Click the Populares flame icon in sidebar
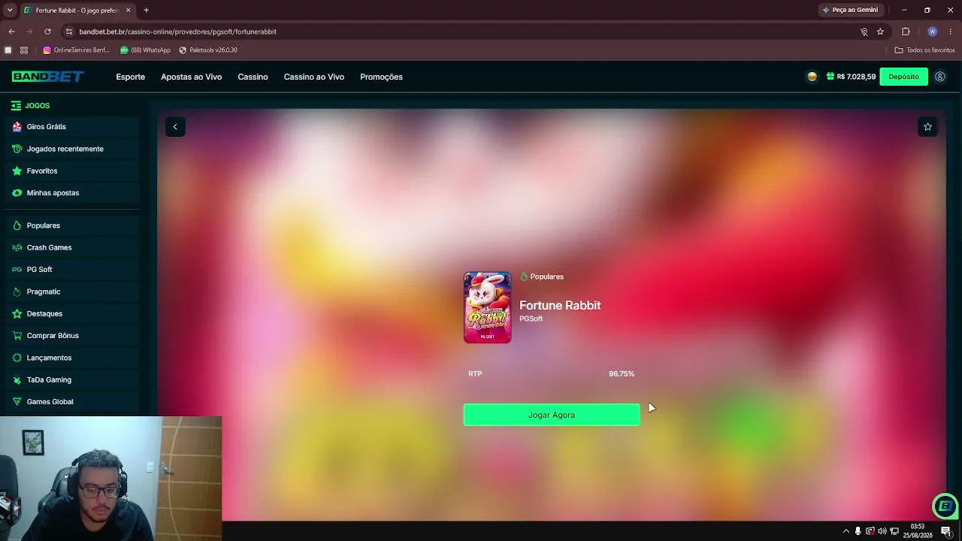Screen dimensions: 962x541 pyautogui.click(x=17, y=225)
